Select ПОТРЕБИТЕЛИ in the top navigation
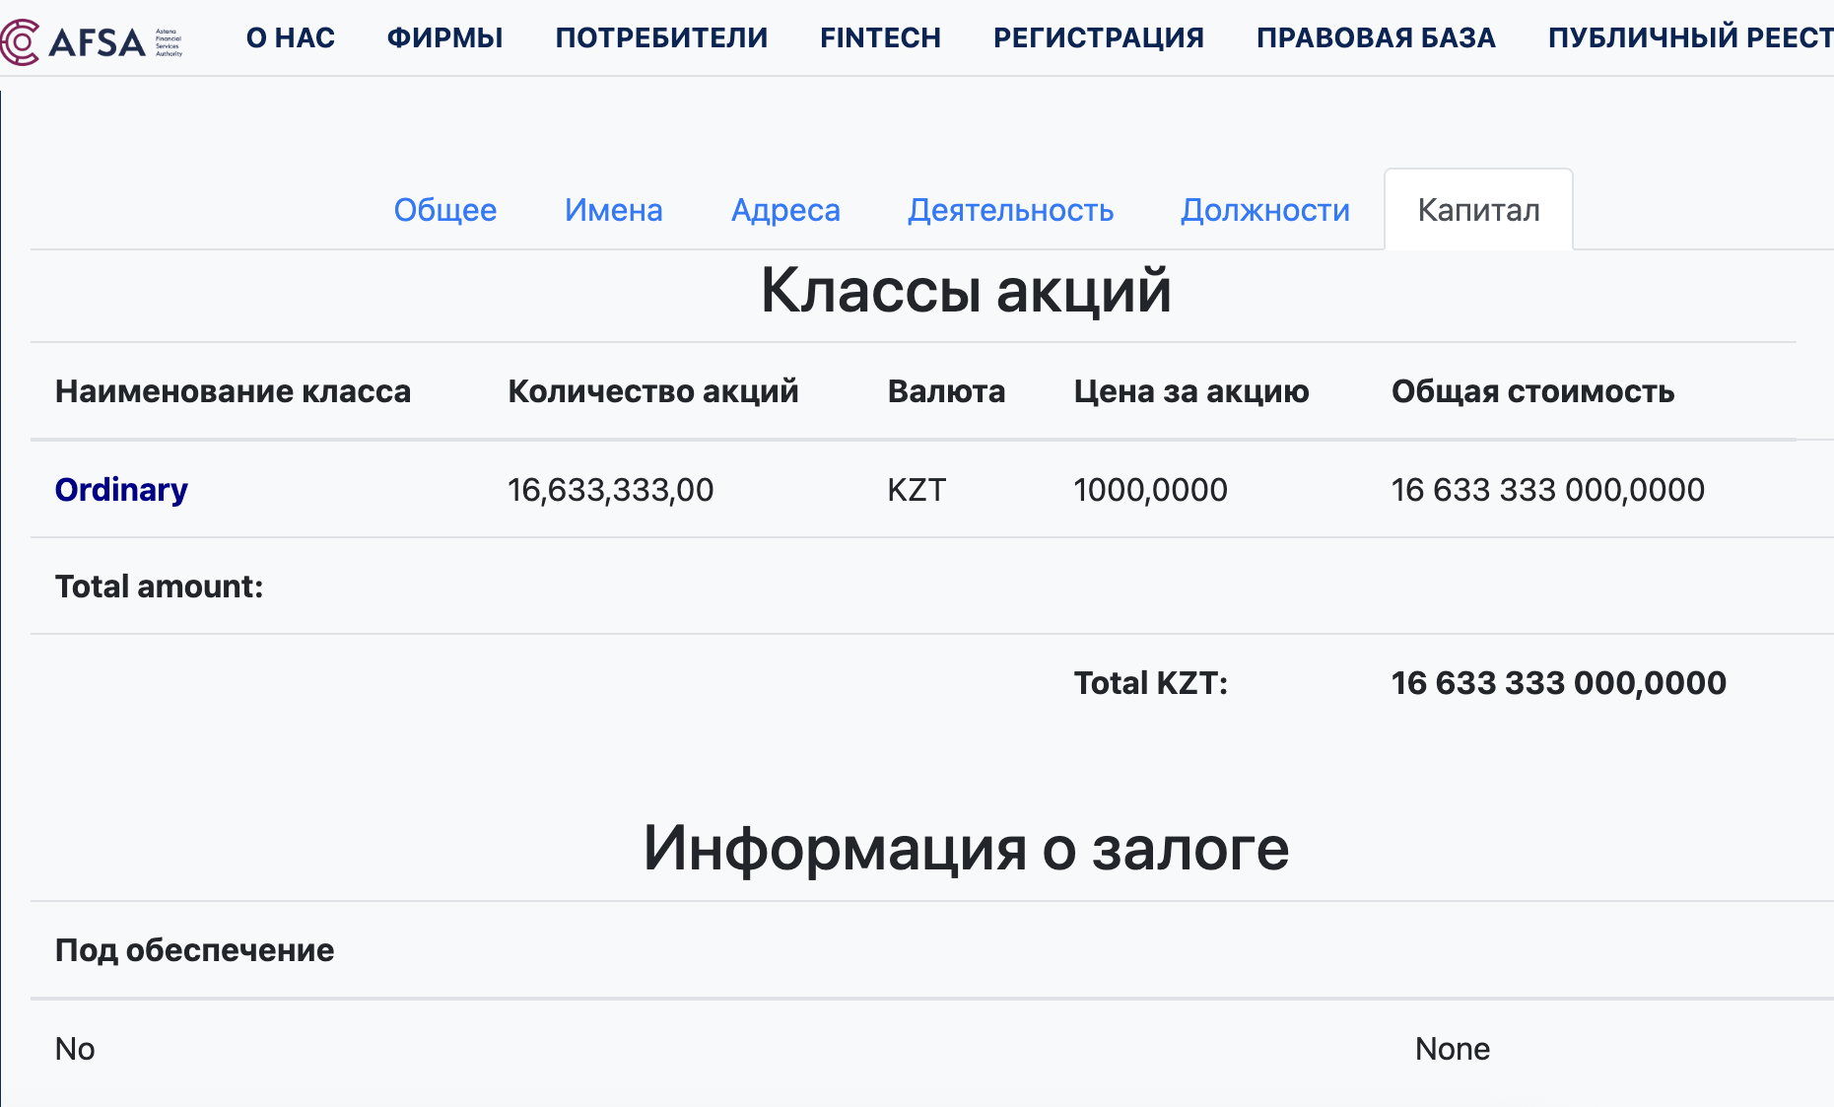Viewport: 1834px width, 1107px height. 661,37
